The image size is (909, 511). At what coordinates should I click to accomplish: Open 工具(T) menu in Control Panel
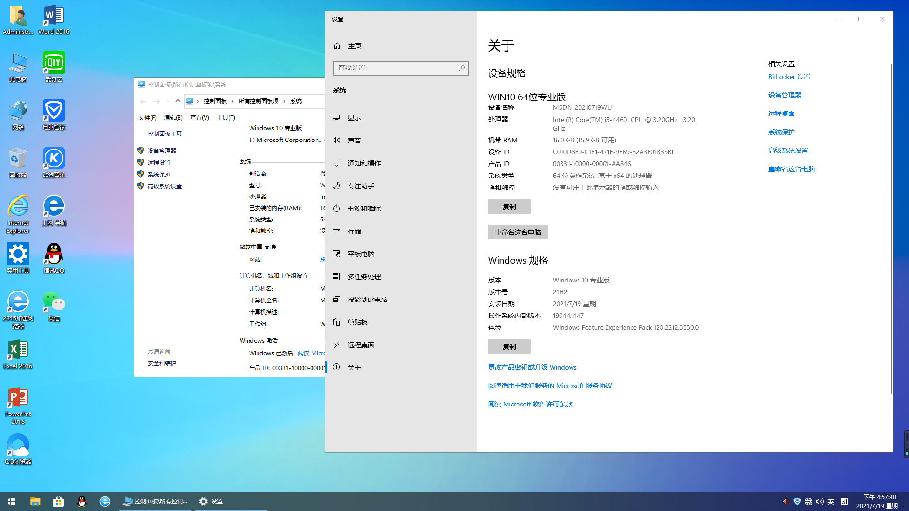[226, 118]
